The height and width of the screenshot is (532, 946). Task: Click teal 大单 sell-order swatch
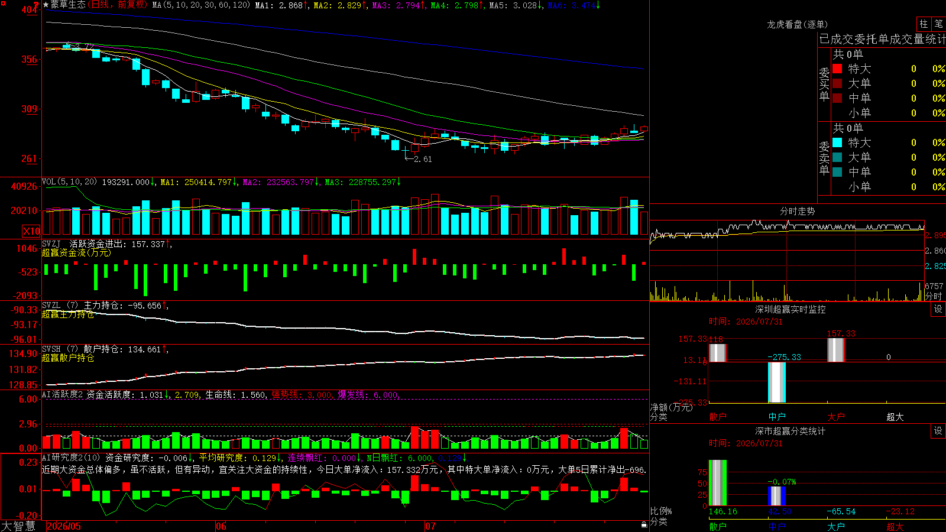tap(837, 157)
